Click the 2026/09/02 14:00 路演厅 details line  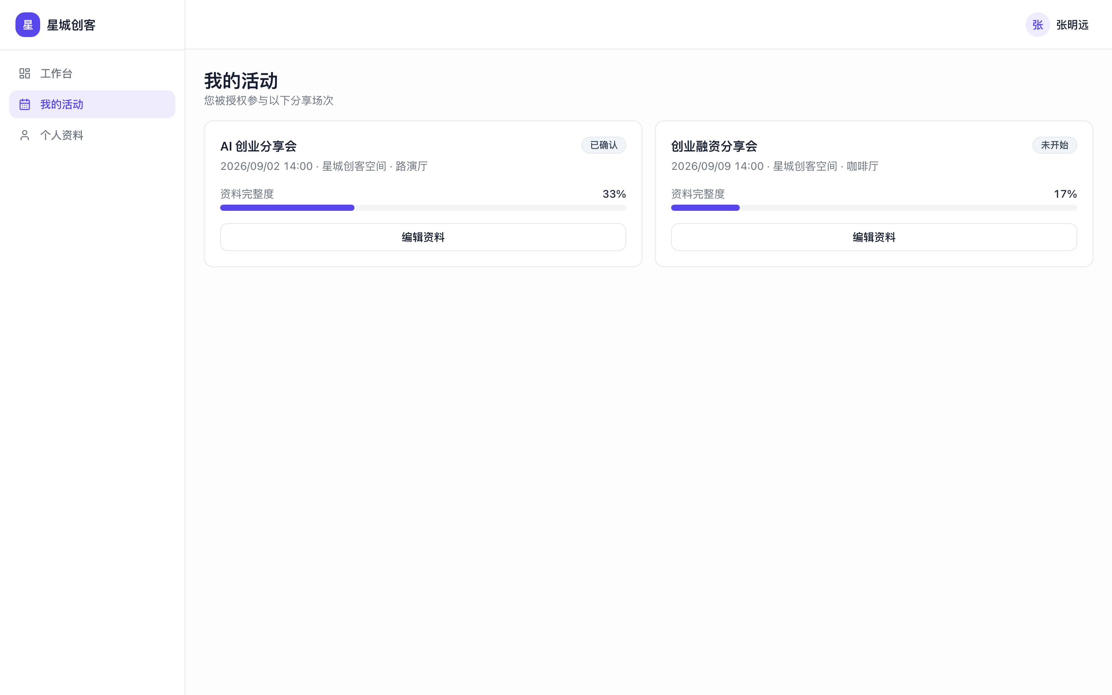click(x=324, y=166)
